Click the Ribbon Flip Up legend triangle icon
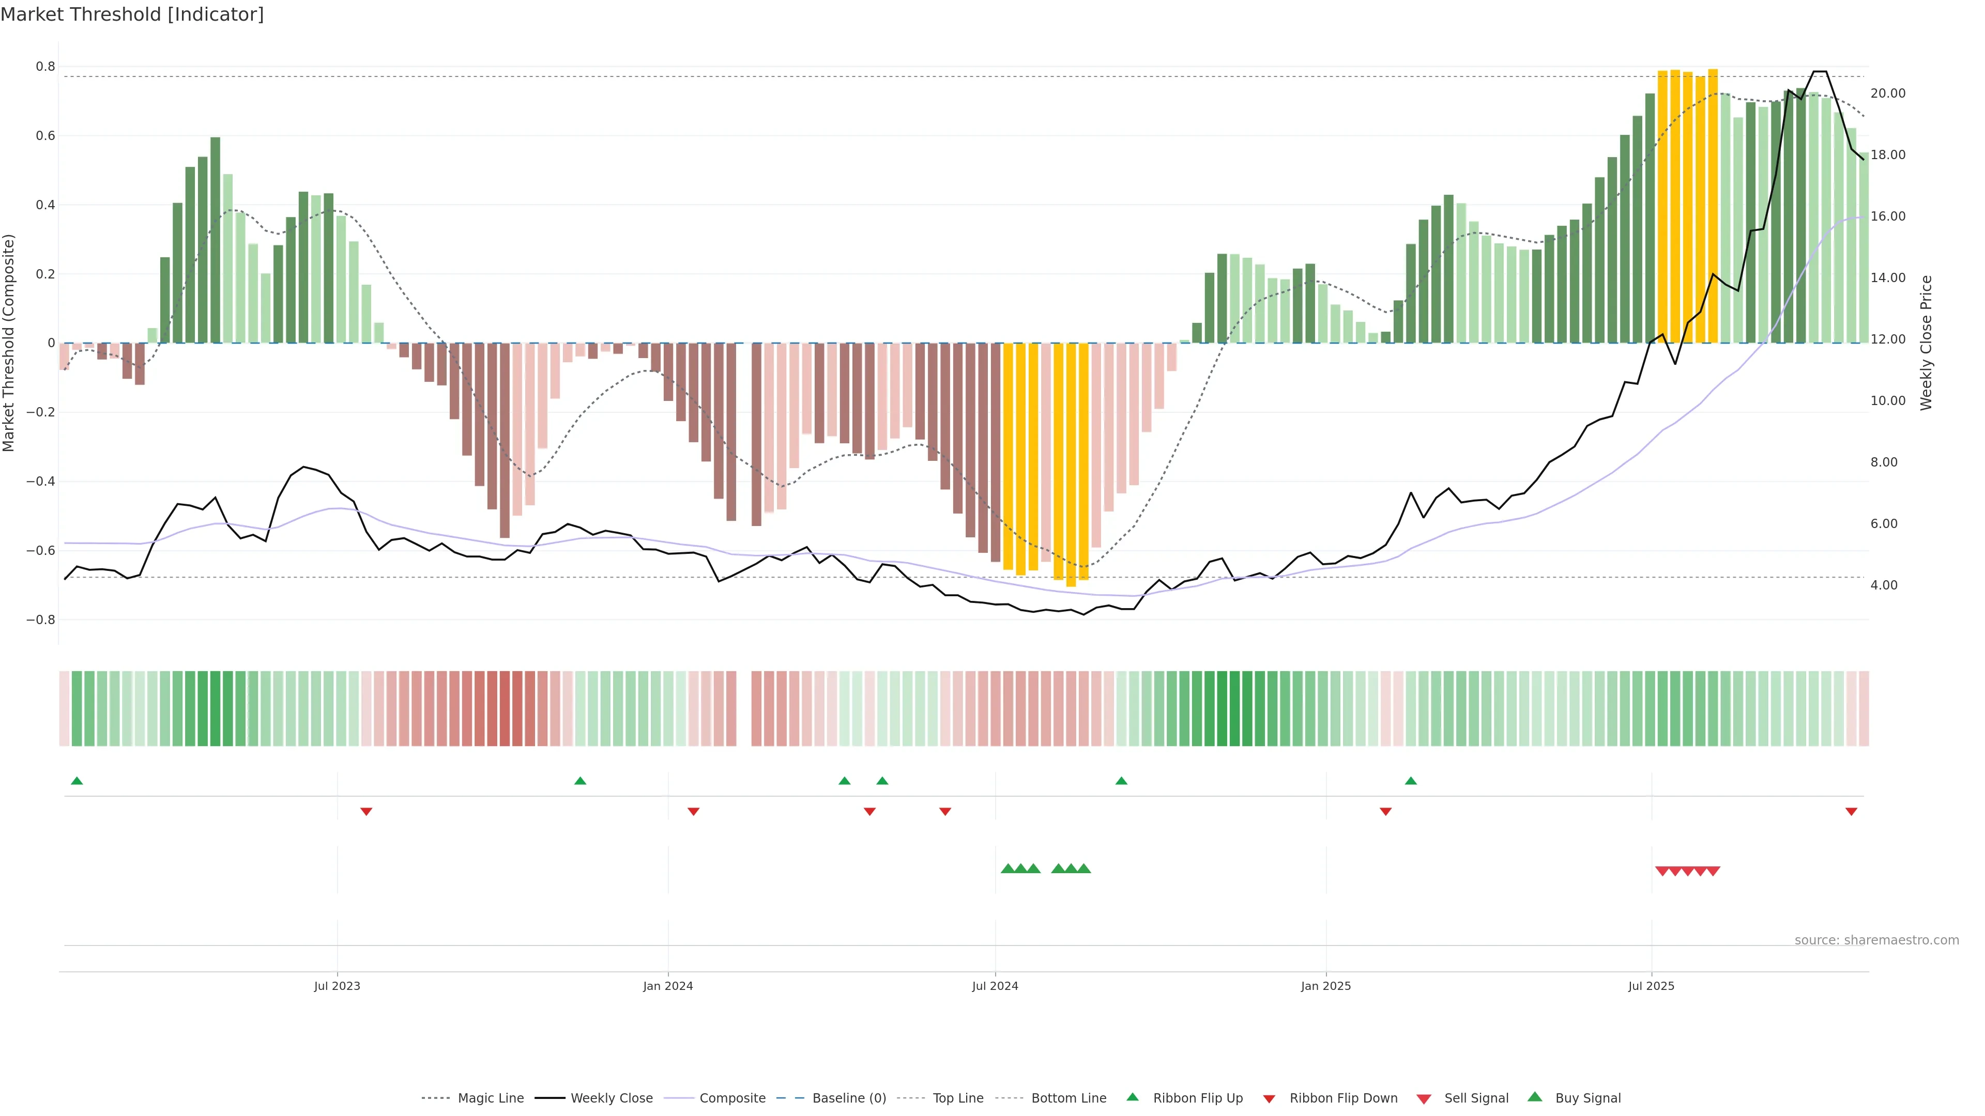1985x1116 pixels. coord(1132,1097)
